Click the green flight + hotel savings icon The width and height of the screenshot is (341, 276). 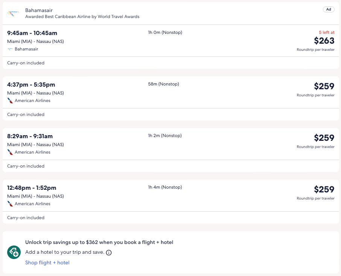[x=14, y=252]
